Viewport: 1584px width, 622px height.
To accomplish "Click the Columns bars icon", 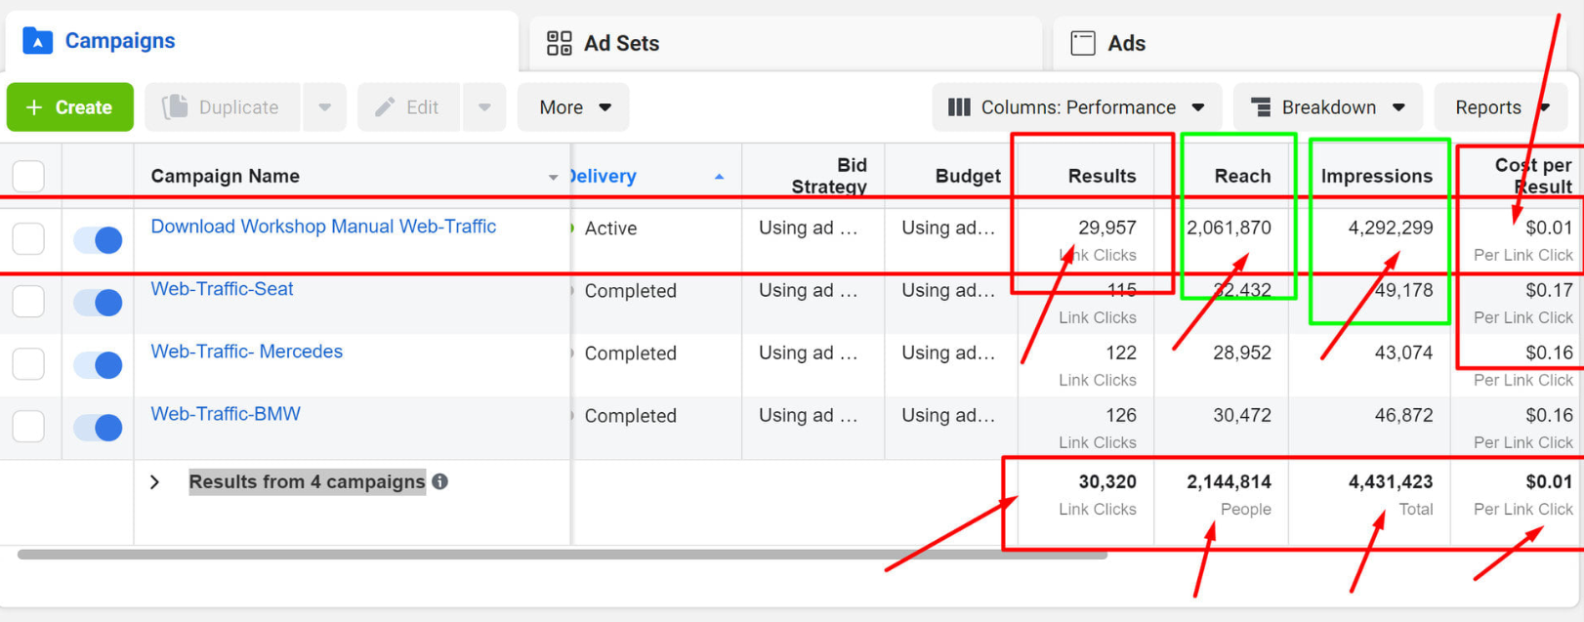I will (959, 107).
